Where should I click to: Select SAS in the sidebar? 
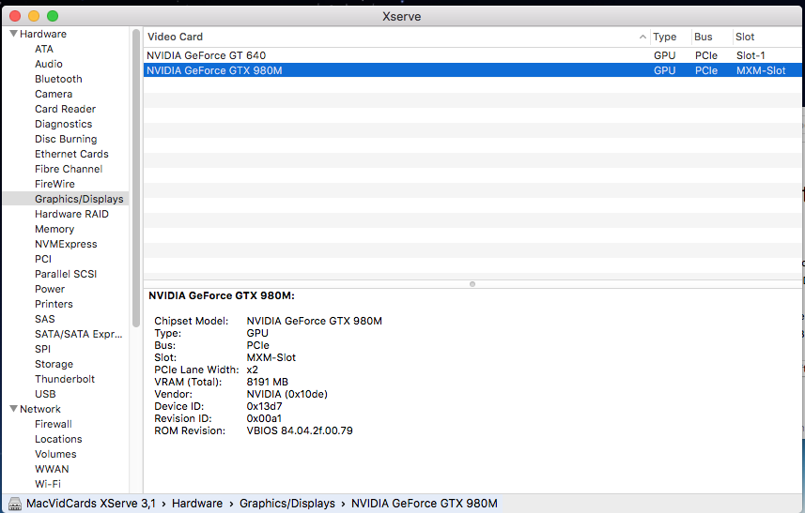[x=45, y=319]
